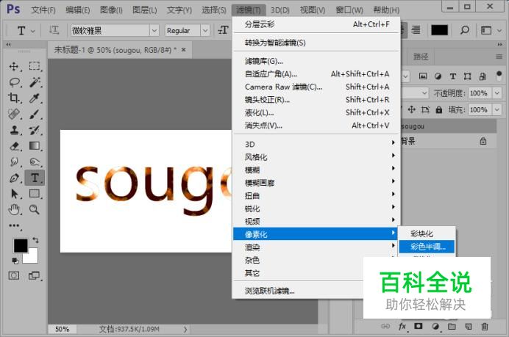The width and height of the screenshot is (509, 337).
Task: Select the Pen tool
Action: click(x=14, y=178)
